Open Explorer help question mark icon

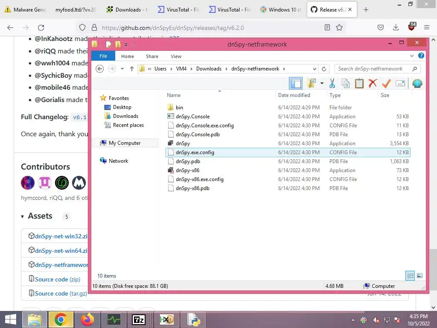pyautogui.click(x=421, y=56)
